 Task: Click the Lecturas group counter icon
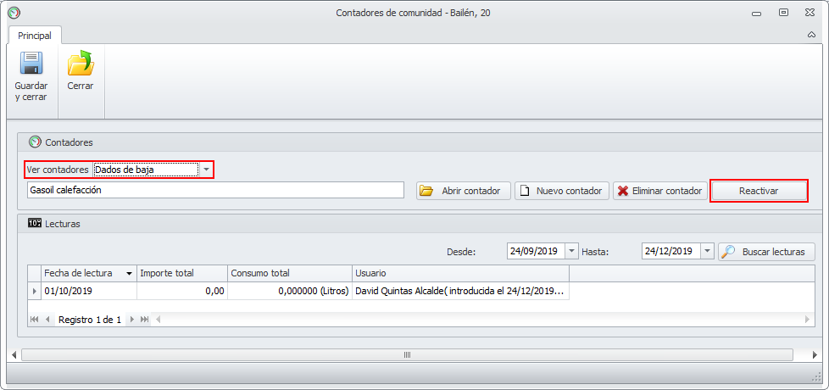[35, 223]
